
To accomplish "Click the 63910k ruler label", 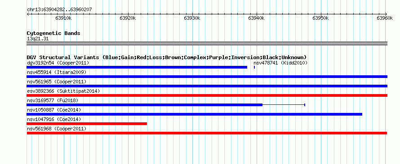I will (63, 18).
